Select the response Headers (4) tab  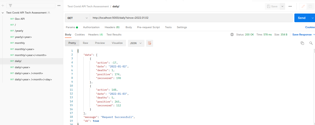(x=96, y=35)
